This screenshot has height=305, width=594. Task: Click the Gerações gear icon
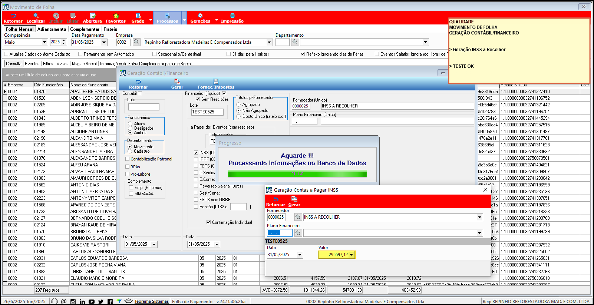point(200,18)
